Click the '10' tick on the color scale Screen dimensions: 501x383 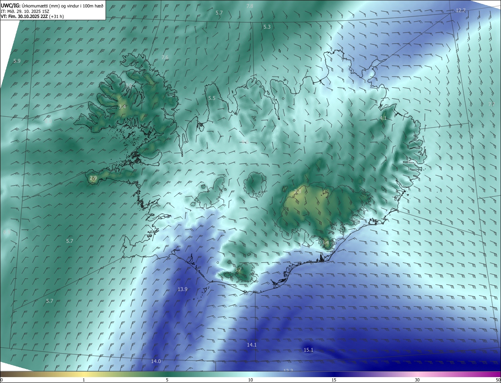coord(250,380)
